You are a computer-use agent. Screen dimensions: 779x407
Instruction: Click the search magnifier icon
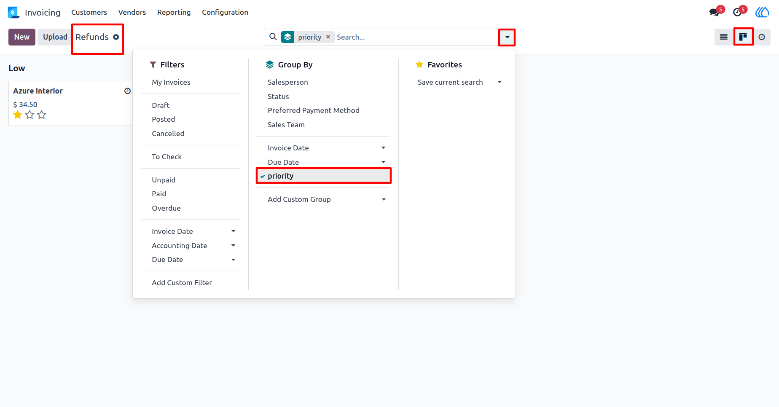[x=273, y=37]
